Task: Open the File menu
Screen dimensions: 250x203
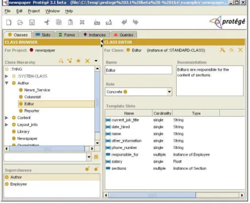Action: tap(8, 11)
